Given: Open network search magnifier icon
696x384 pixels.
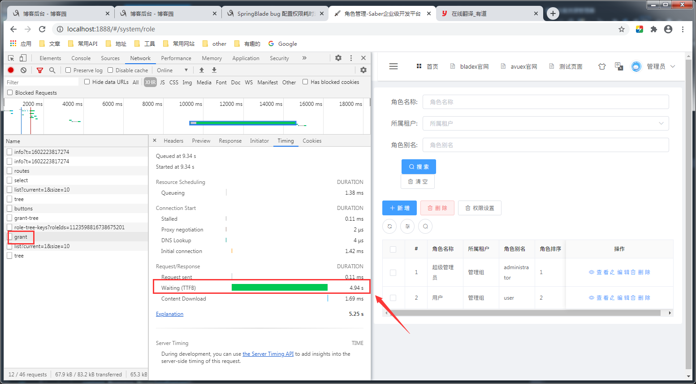Looking at the screenshot, I should [x=52, y=70].
